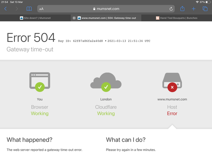Viewport: 212px width, 159px height.
Task: Open the AA reader text-size menu
Action: 41,9
